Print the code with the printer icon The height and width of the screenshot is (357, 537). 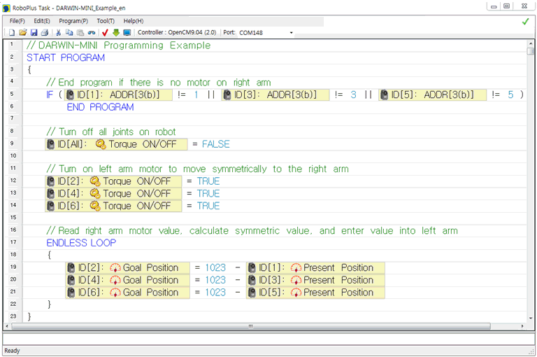coord(44,33)
